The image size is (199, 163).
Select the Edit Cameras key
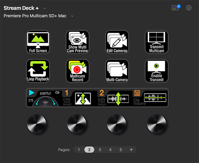pos(117,42)
